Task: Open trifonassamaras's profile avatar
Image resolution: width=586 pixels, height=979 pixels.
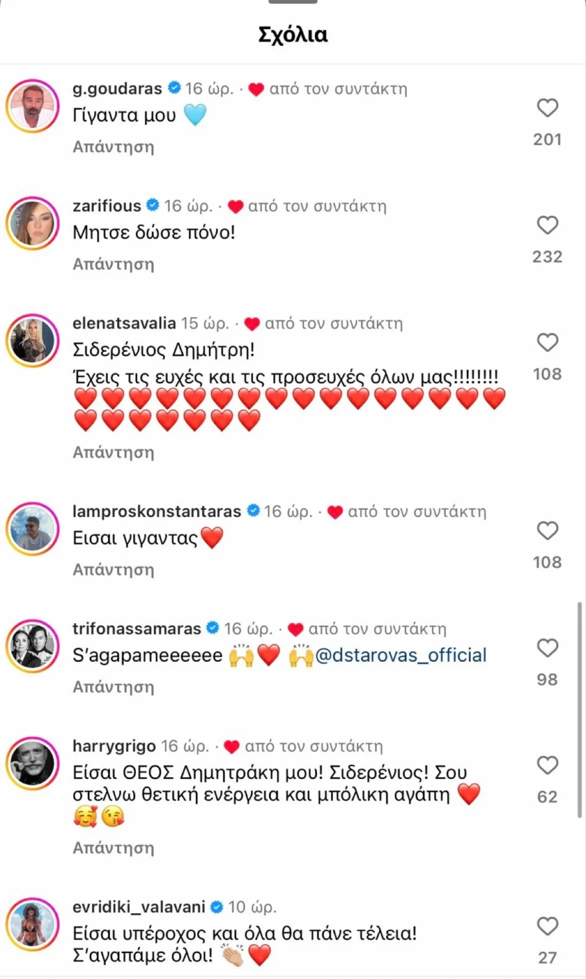Action: [x=33, y=646]
